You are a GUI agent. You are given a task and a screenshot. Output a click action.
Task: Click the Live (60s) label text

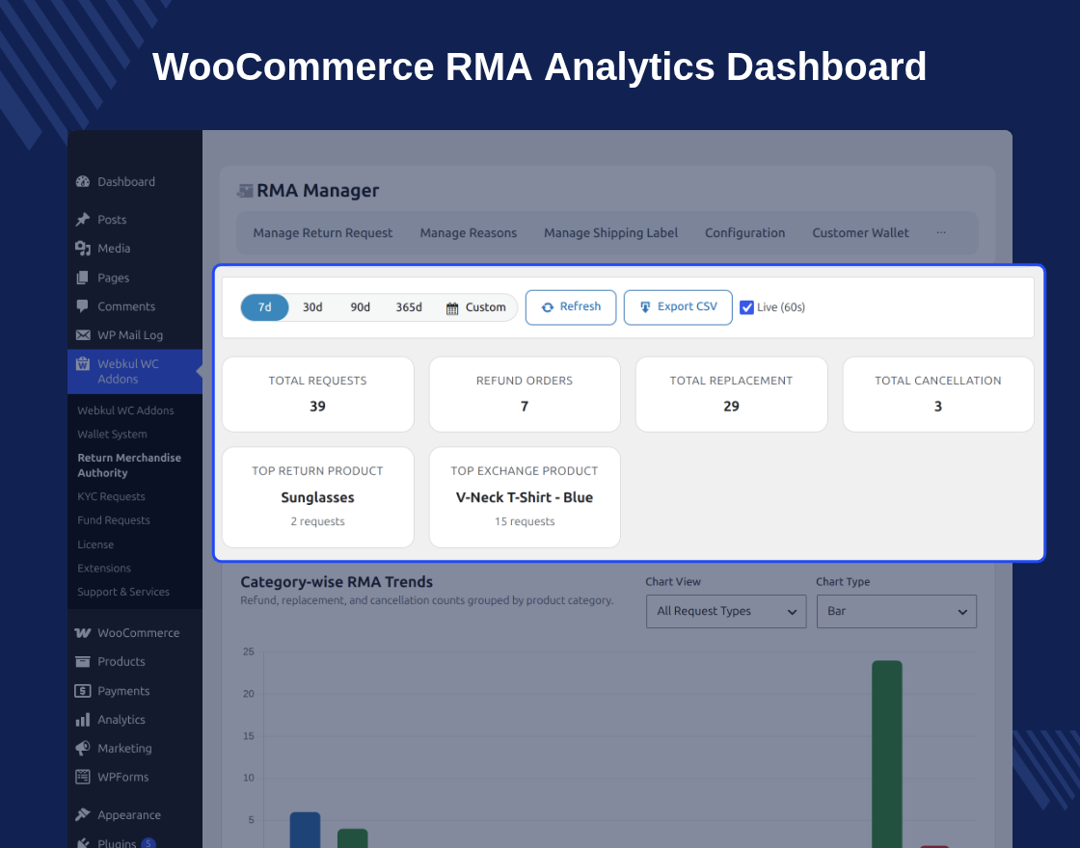coord(781,307)
